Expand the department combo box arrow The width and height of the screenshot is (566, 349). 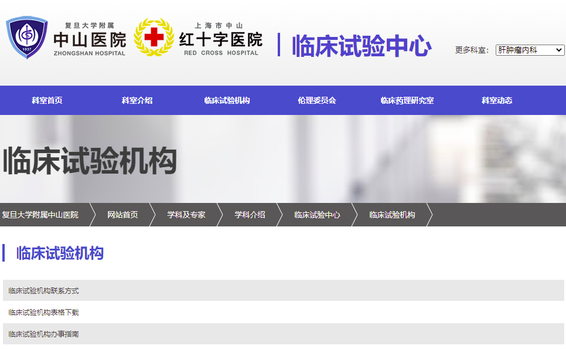point(560,50)
